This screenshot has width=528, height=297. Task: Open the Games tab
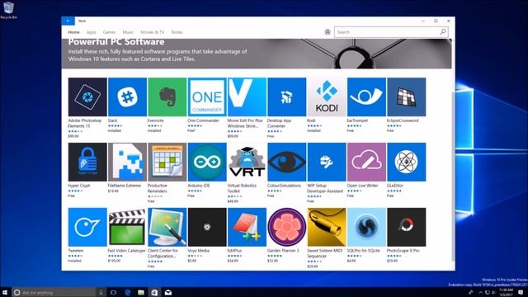tap(109, 32)
